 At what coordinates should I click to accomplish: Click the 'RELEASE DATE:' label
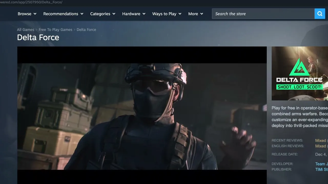point(285,154)
